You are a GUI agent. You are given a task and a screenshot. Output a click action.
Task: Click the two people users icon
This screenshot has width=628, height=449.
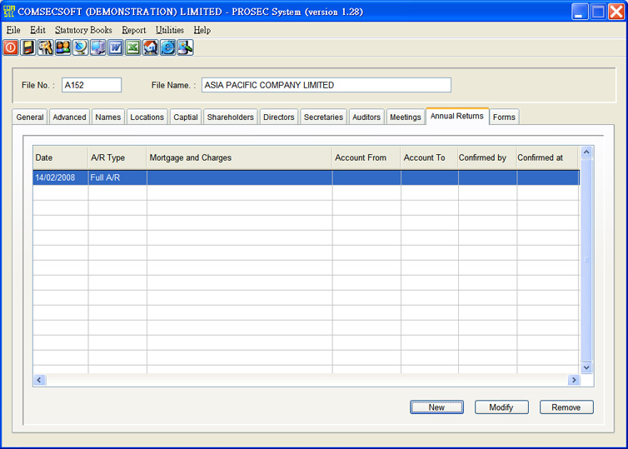[x=62, y=47]
